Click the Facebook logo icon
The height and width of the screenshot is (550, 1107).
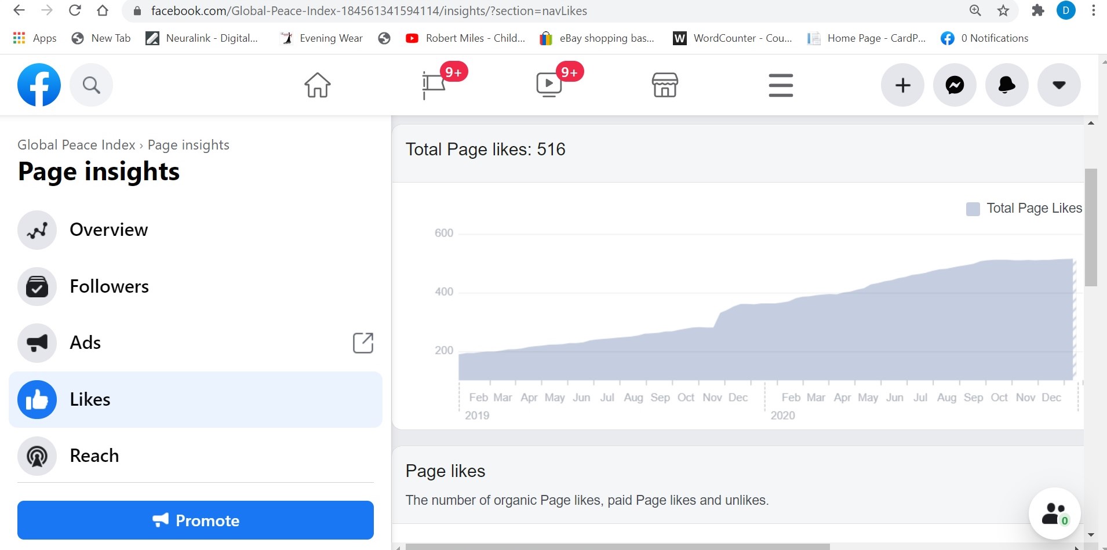coord(39,85)
